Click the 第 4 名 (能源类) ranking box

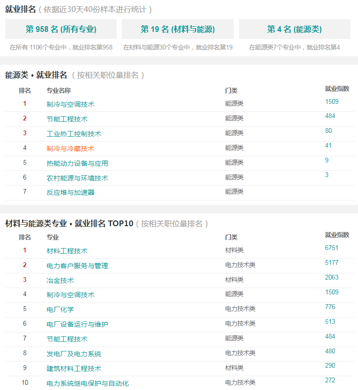tap(295, 29)
